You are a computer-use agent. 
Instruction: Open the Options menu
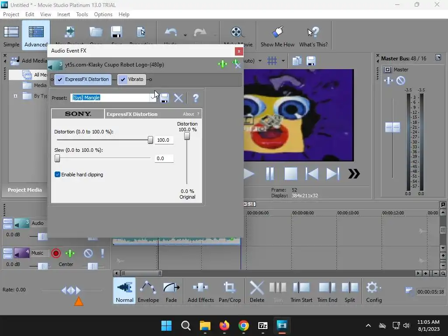103,14
